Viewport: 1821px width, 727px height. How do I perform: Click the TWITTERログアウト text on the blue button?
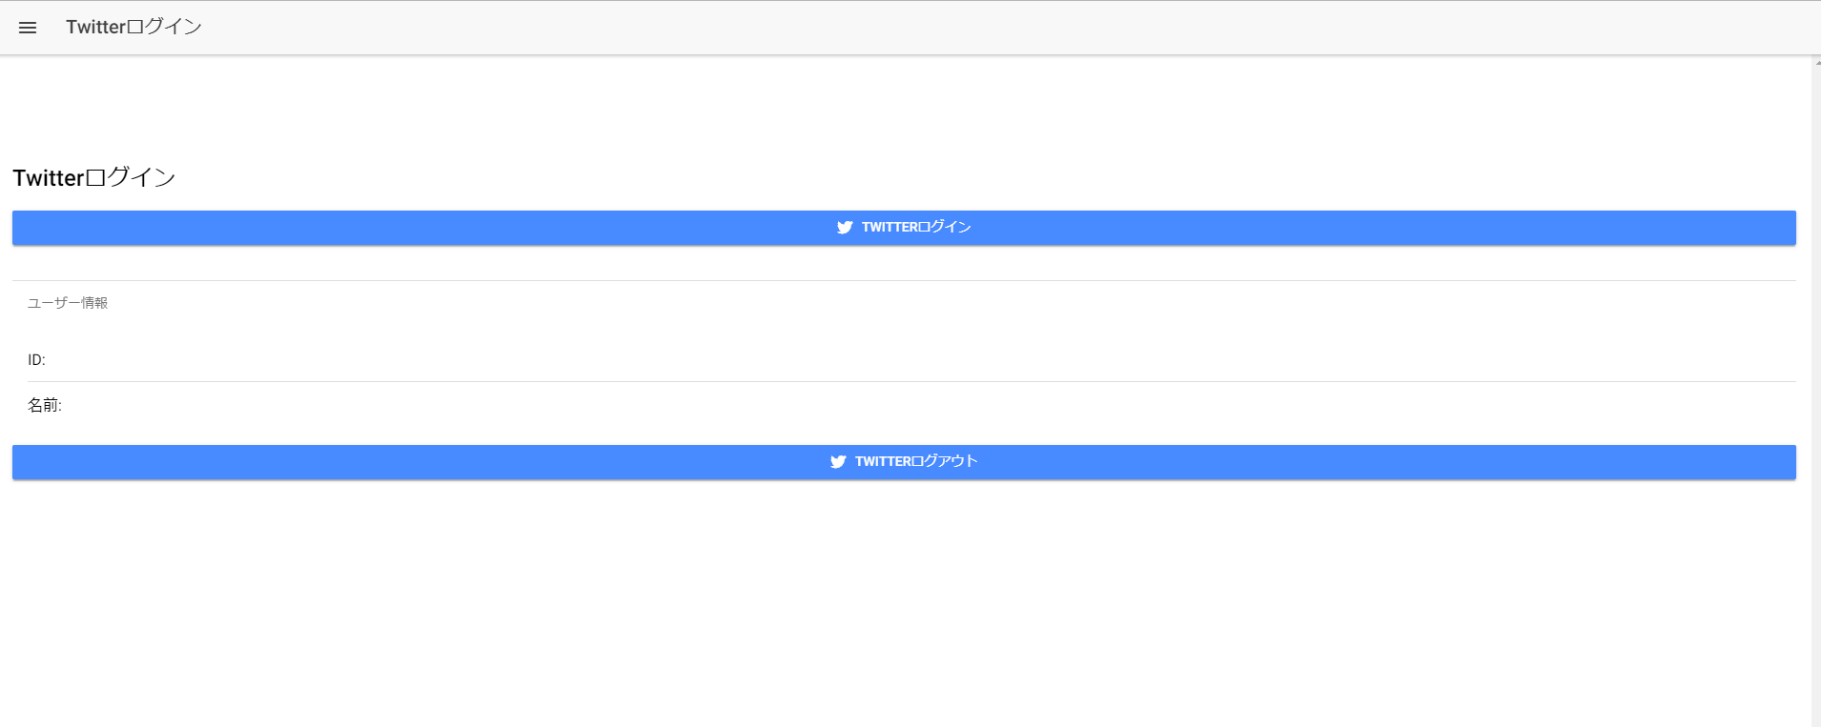pyautogui.click(x=916, y=462)
